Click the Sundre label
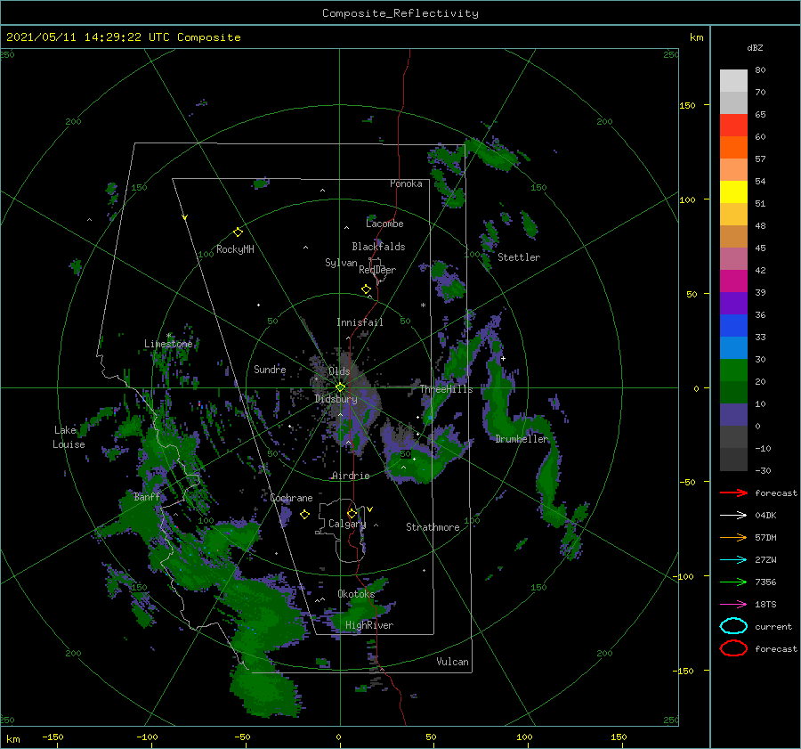801x749 pixels. coord(270,369)
